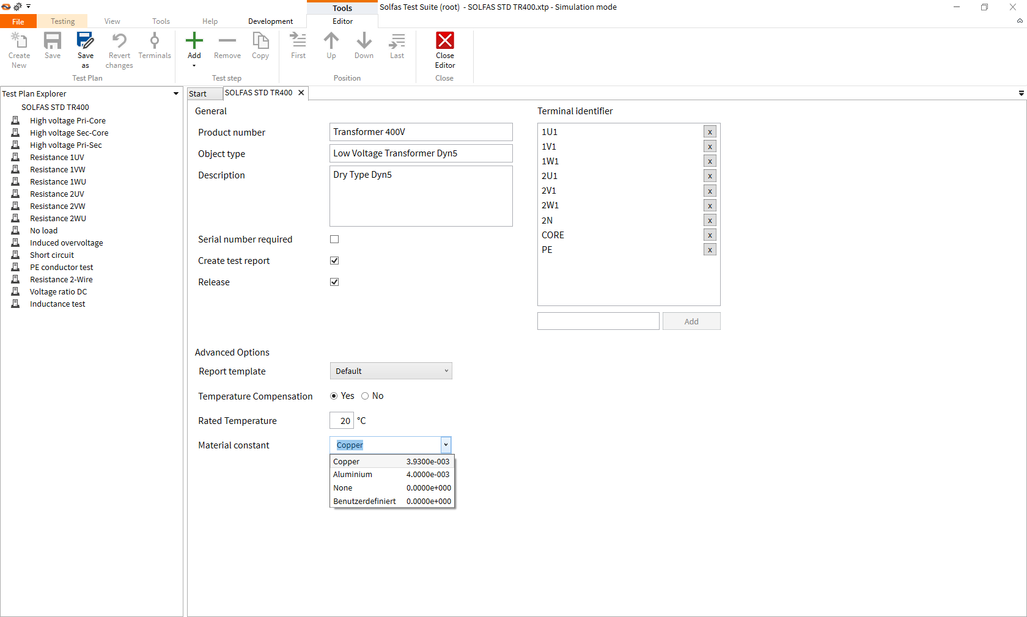Select the No load test step
1027x617 pixels.
click(43, 231)
